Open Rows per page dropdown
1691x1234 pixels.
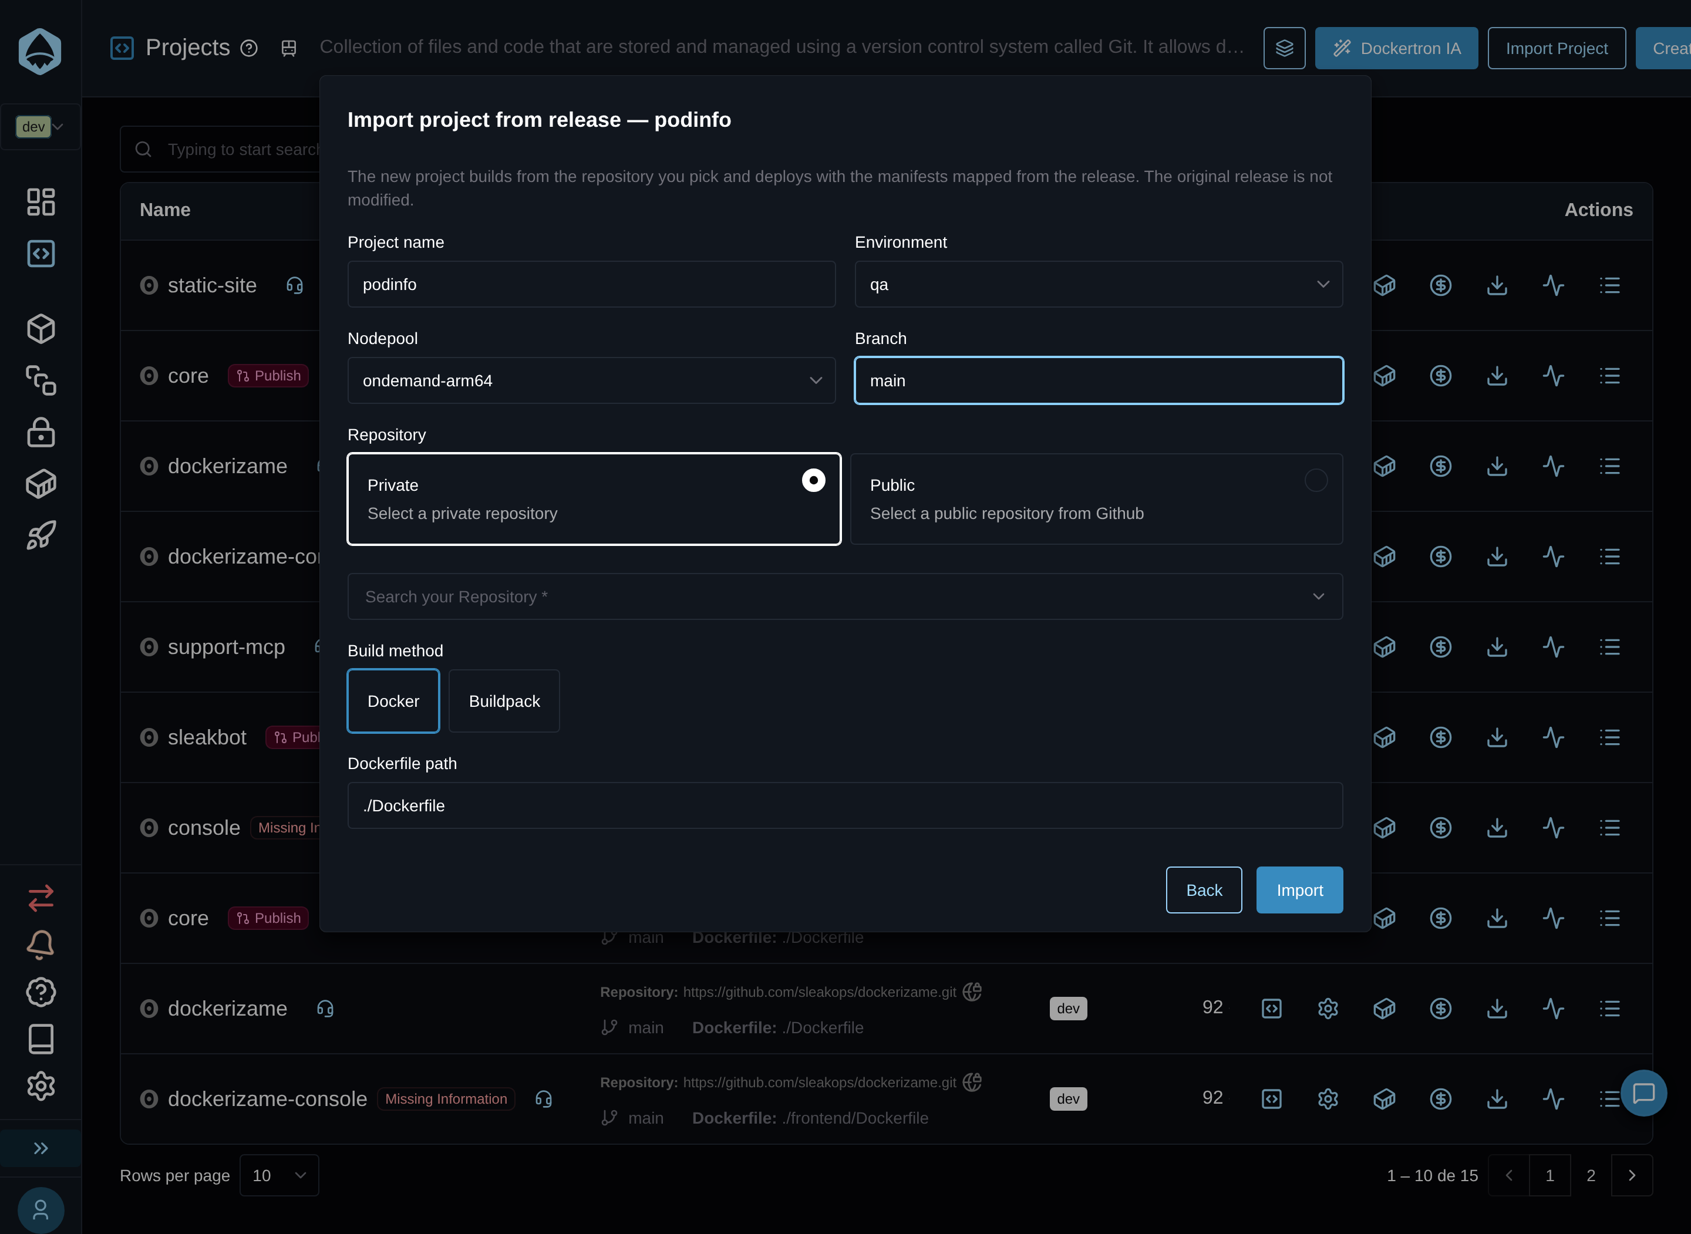coord(278,1175)
